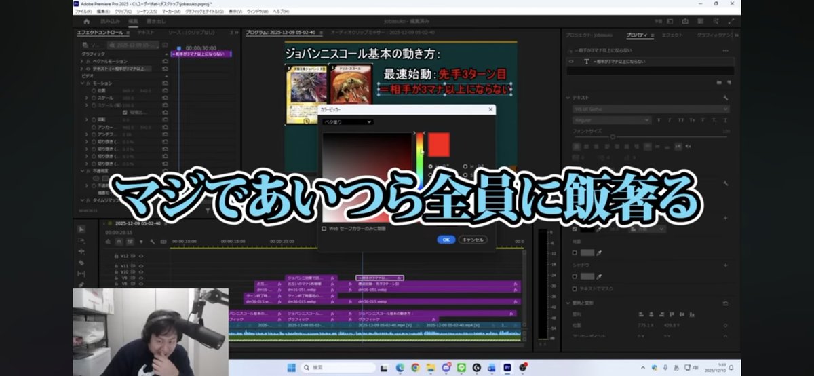
Task: Expand the Text effect row in Effect Controls
Action: click(83, 69)
